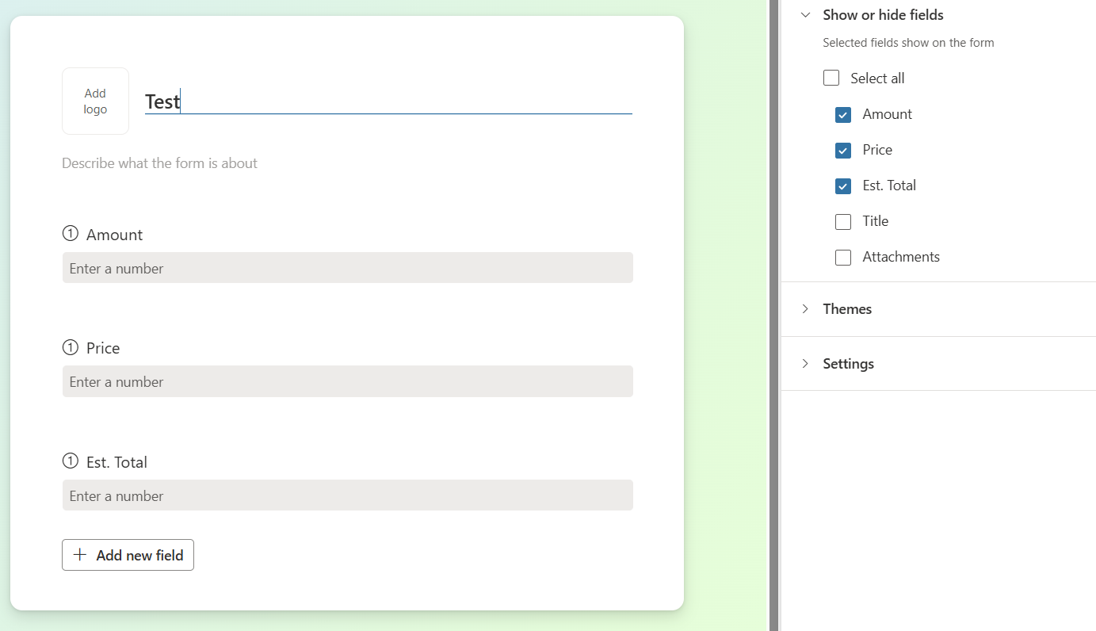
Task: Enable the Attachments field checkbox
Action: pos(842,257)
